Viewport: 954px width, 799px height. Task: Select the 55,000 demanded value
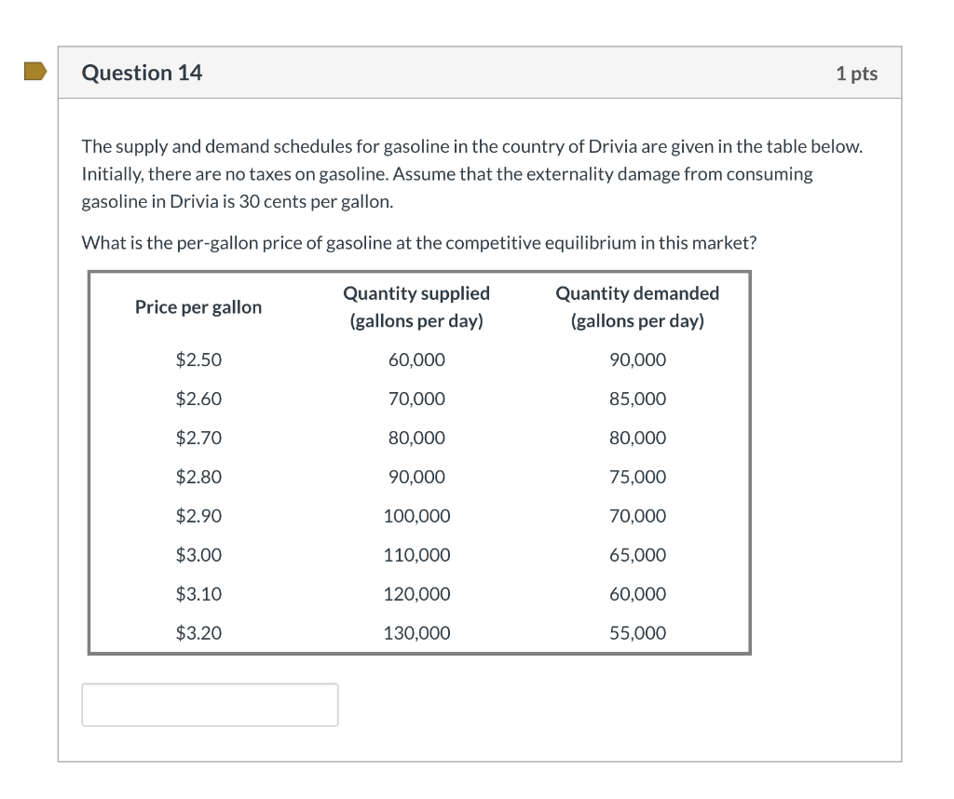(637, 632)
